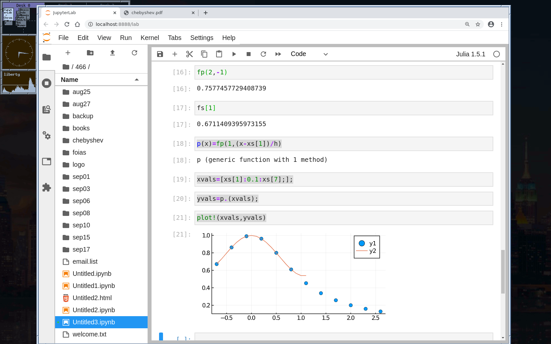Create a new folder in file browser
551x344 pixels.
click(x=90, y=53)
